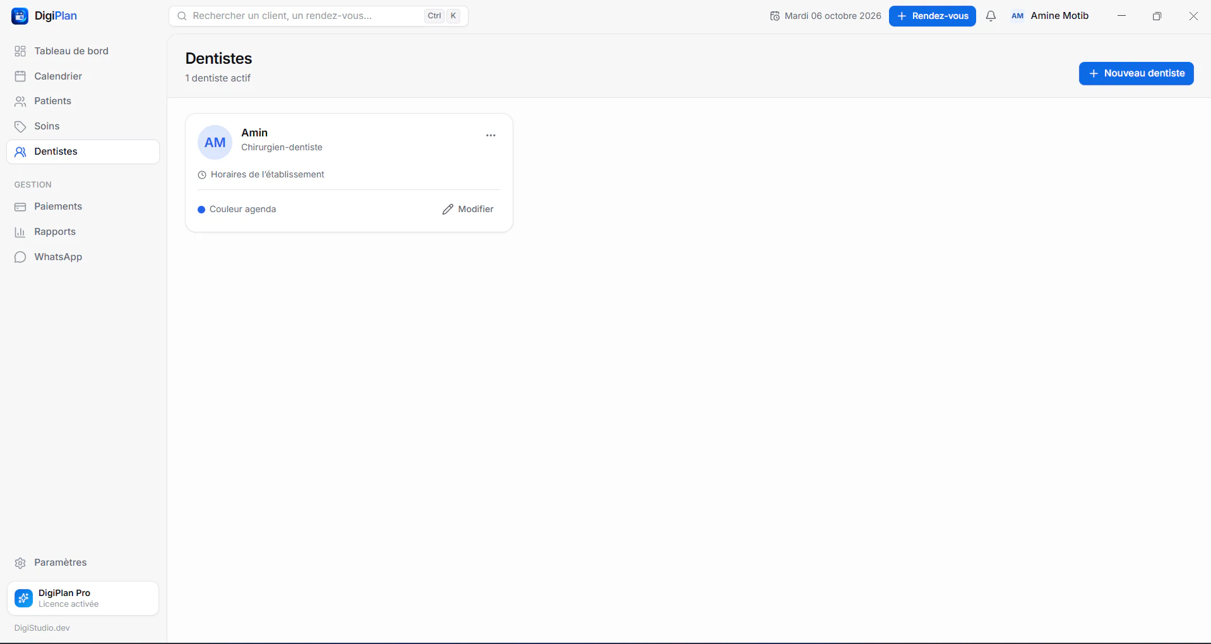Open Paramètres gear icon

(x=20, y=563)
